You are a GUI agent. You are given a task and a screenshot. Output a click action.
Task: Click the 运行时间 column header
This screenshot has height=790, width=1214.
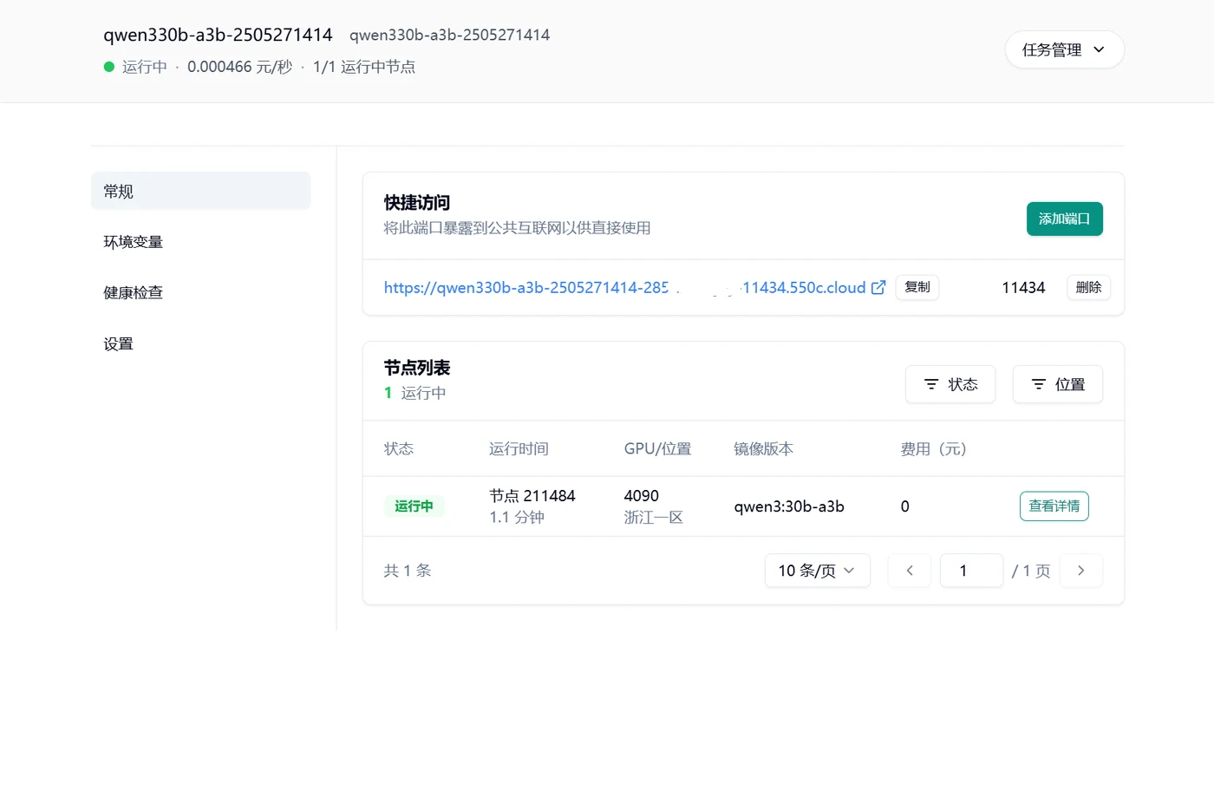[x=519, y=449]
